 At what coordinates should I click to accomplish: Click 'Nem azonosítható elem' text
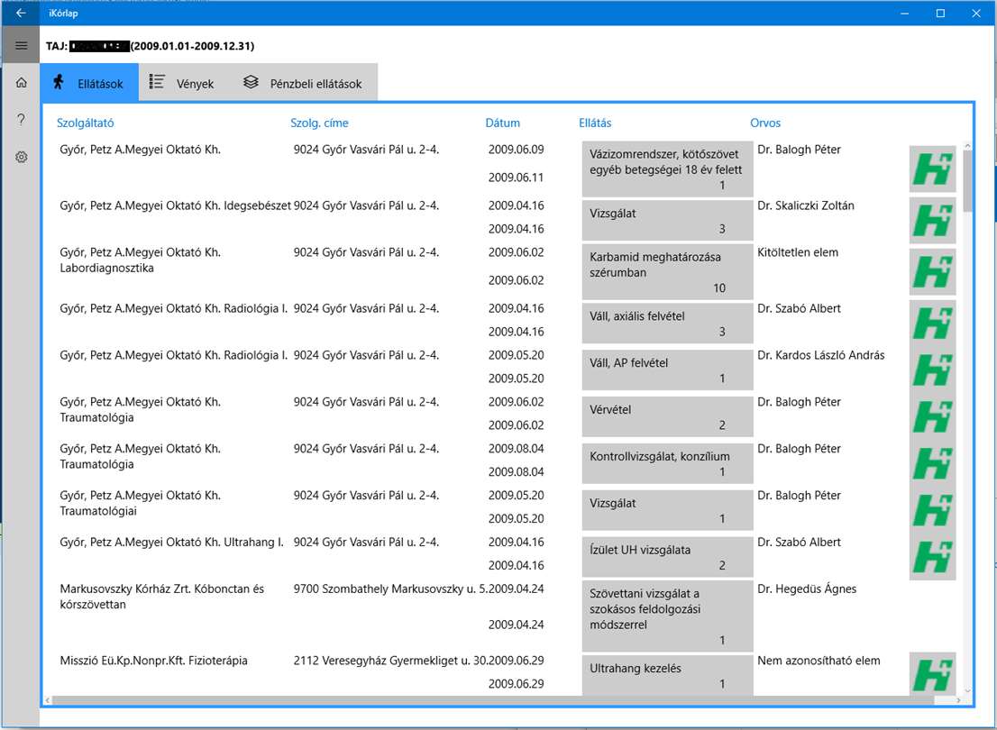[x=819, y=661]
